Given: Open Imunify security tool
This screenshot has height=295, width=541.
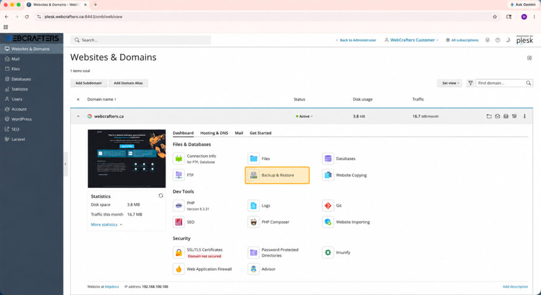Looking at the screenshot, I should tap(337, 253).
